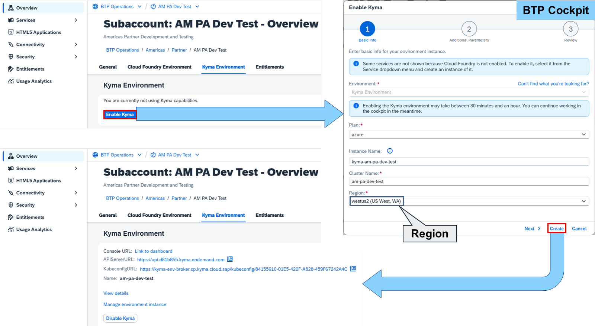This screenshot has width=595, height=326.
Task: Expand Connectivity in the lower sidebar
Action: pyautogui.click(x=76, y=193)
